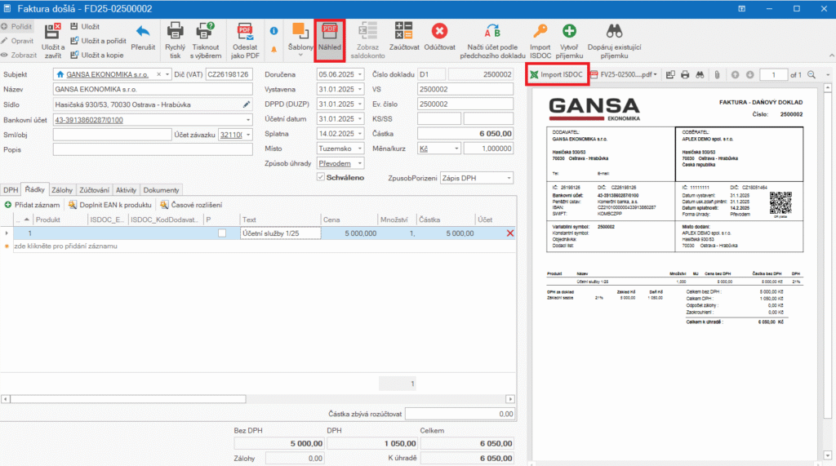Click Načti účet podle předchozího dokladu
Screen dimensions: 836x466
click(x=492, y=41)
